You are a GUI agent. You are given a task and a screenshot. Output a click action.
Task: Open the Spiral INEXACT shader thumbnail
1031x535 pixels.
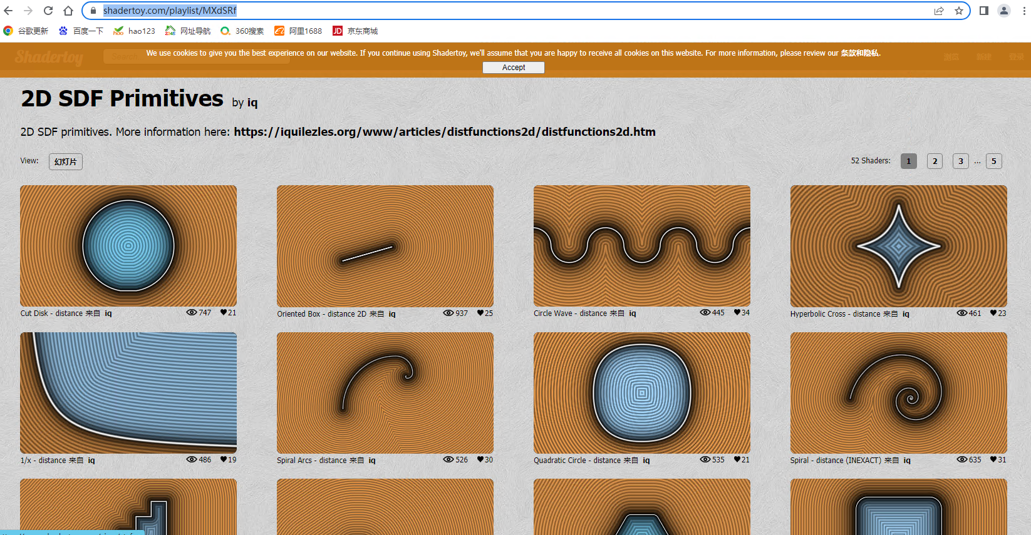pos(899,393)
